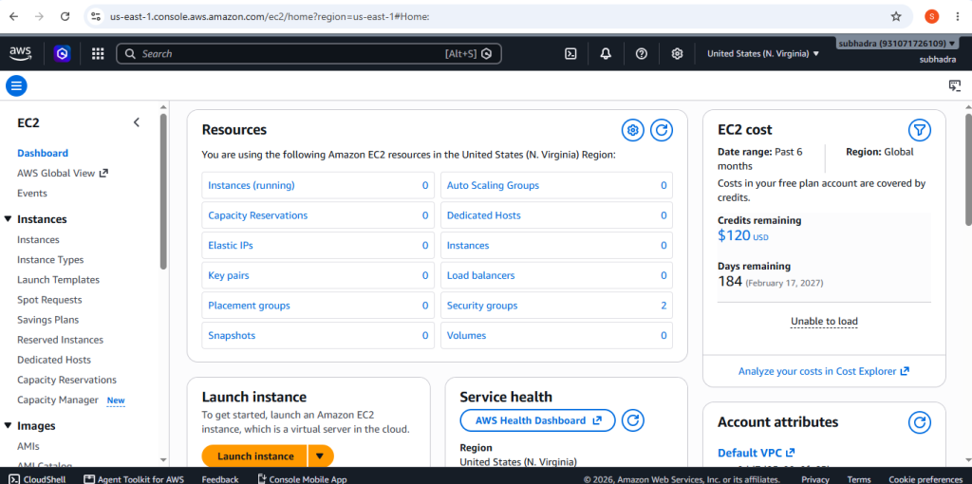
Task: Open the Services grid menu icon
Action: [98, 54]
